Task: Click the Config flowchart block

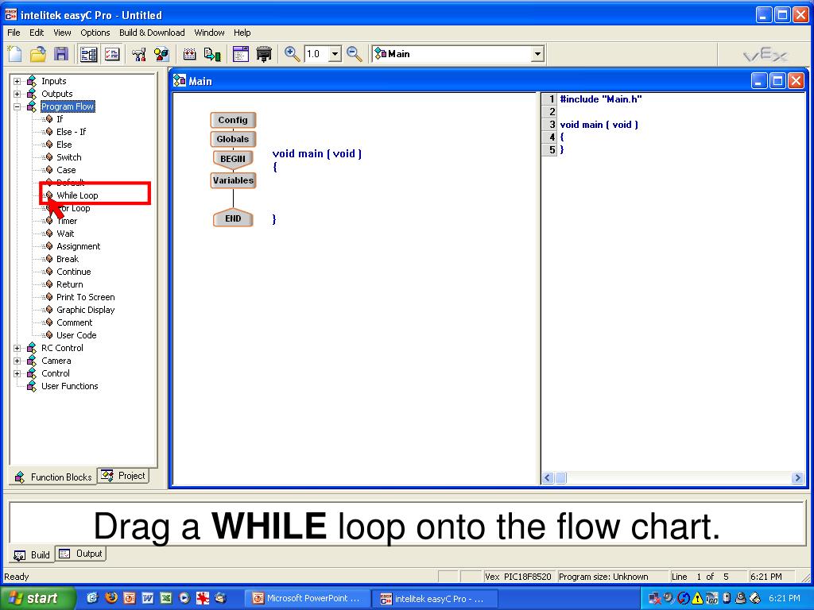Action: (x=233, y=120)
